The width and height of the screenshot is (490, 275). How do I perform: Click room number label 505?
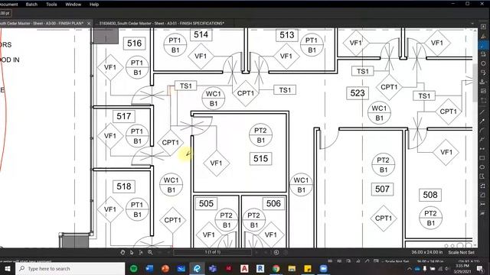point(206,204)
